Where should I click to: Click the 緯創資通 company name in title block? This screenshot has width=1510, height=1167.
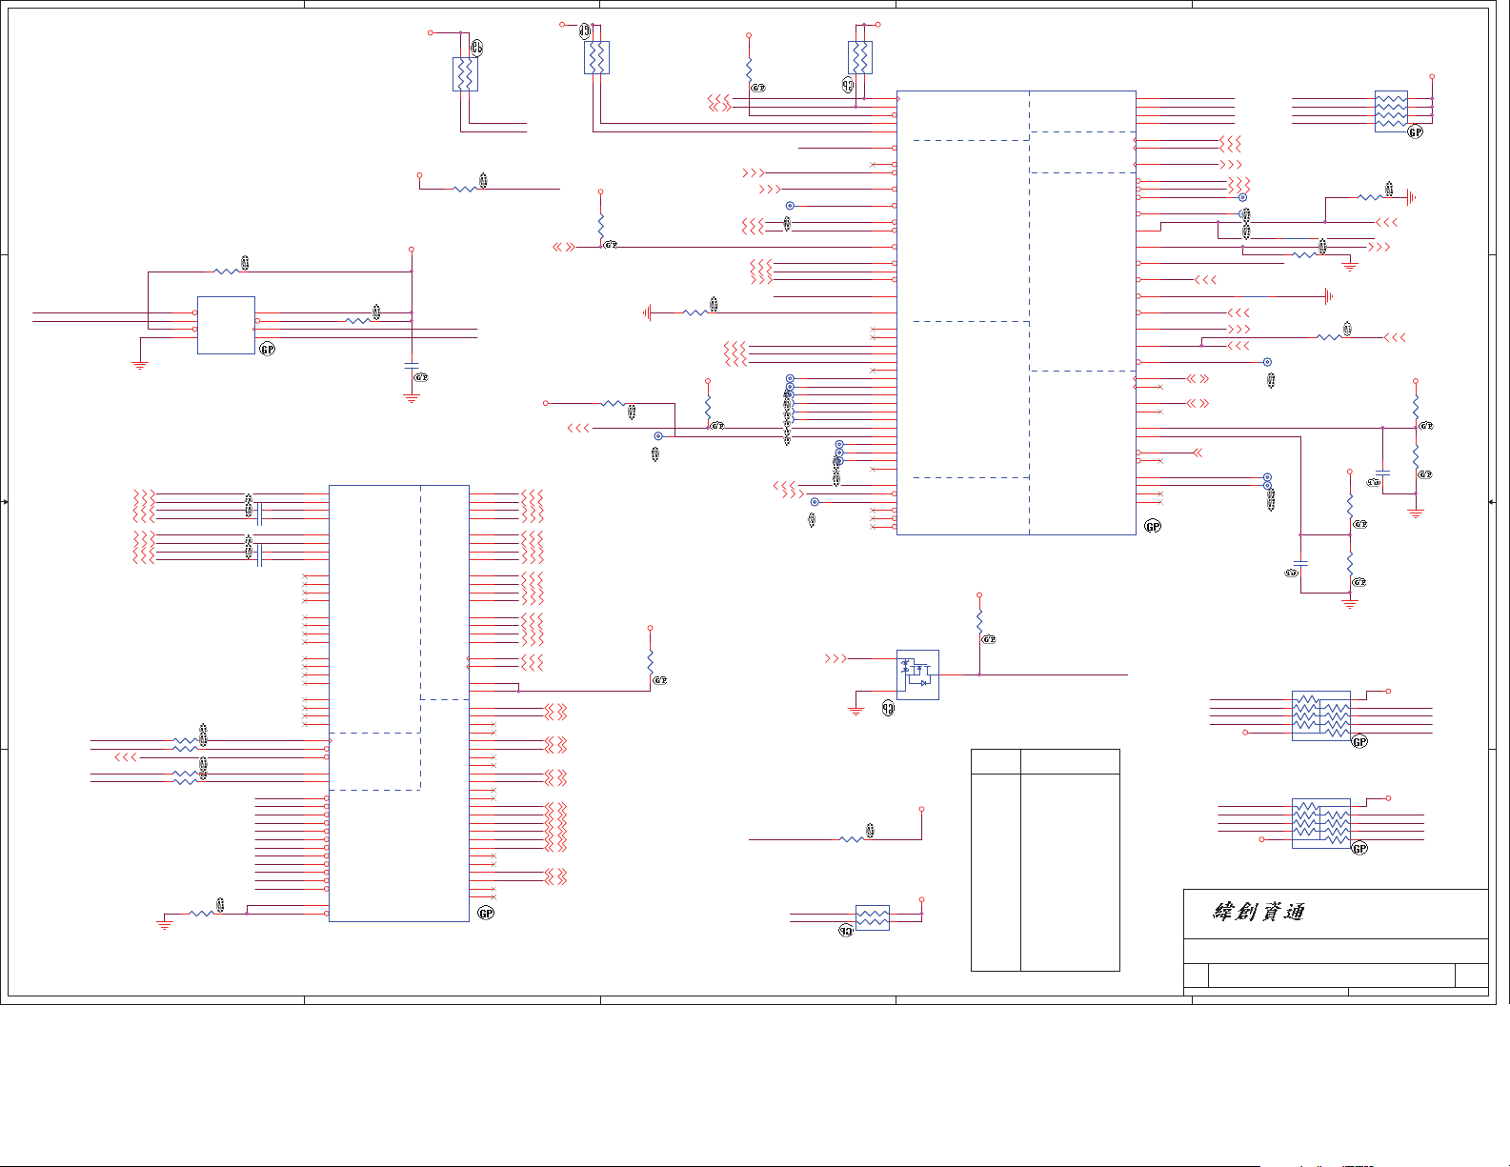point(1258,912)
